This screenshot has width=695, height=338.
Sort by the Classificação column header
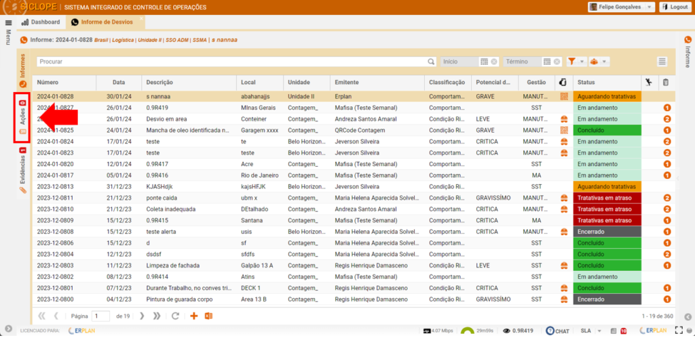point(447,82)
